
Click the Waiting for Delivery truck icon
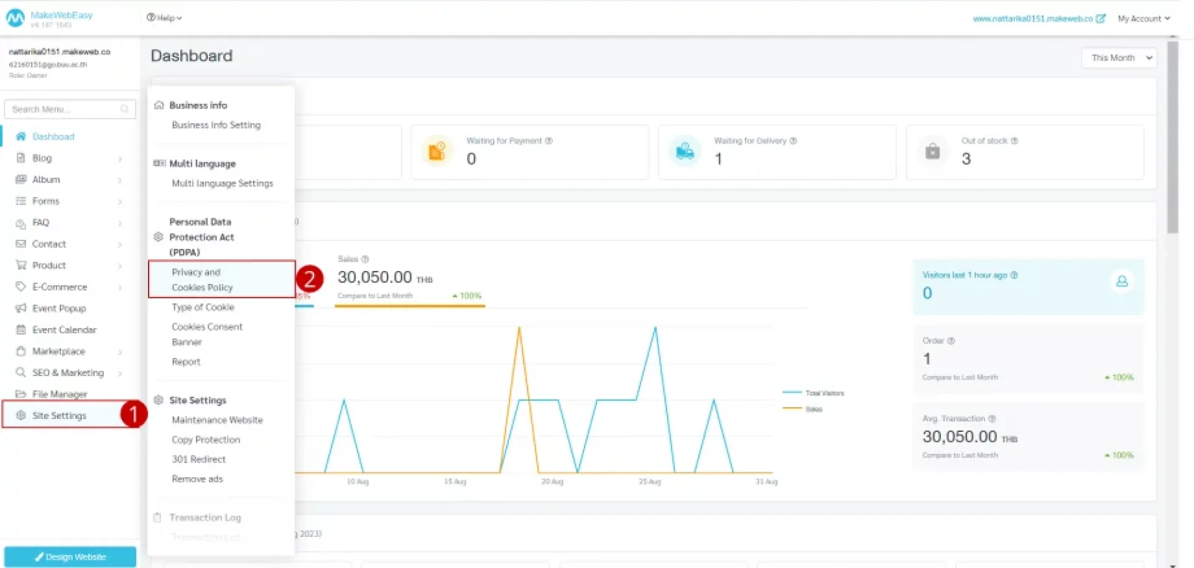pos(685,151)
